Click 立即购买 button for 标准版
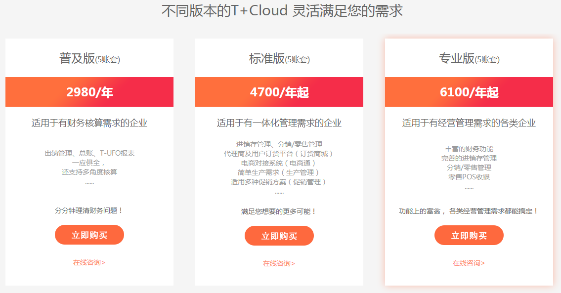The image size is (561, 293). tap(279, 236)
